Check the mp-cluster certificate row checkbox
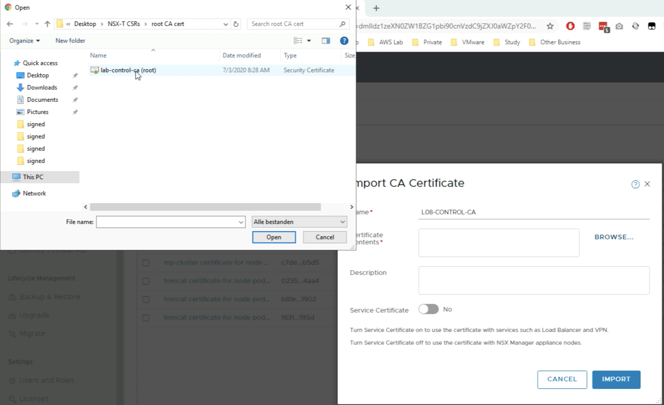Viewport: 664px width, 405px height. click(x=146, y=263)
